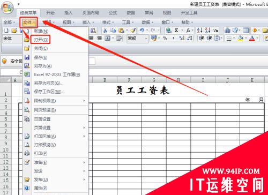Click the font color A icon
This screenshot has height=195, width=268.
pos(252,38)
